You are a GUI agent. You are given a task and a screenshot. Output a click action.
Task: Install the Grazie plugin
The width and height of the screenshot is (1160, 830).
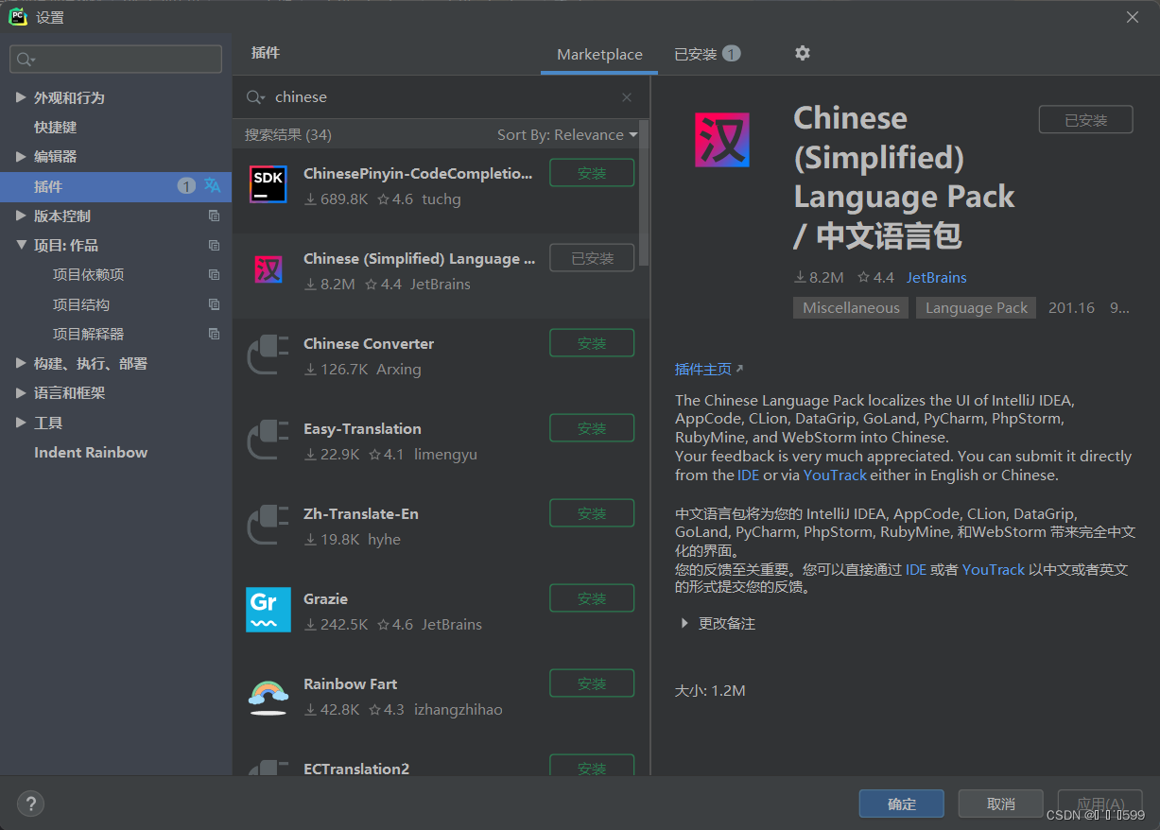[592, 598]
